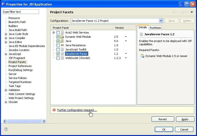The image size is (197, 136).
Task: Switch to the Runtimes tab
Action: click(x=155, y=28)
